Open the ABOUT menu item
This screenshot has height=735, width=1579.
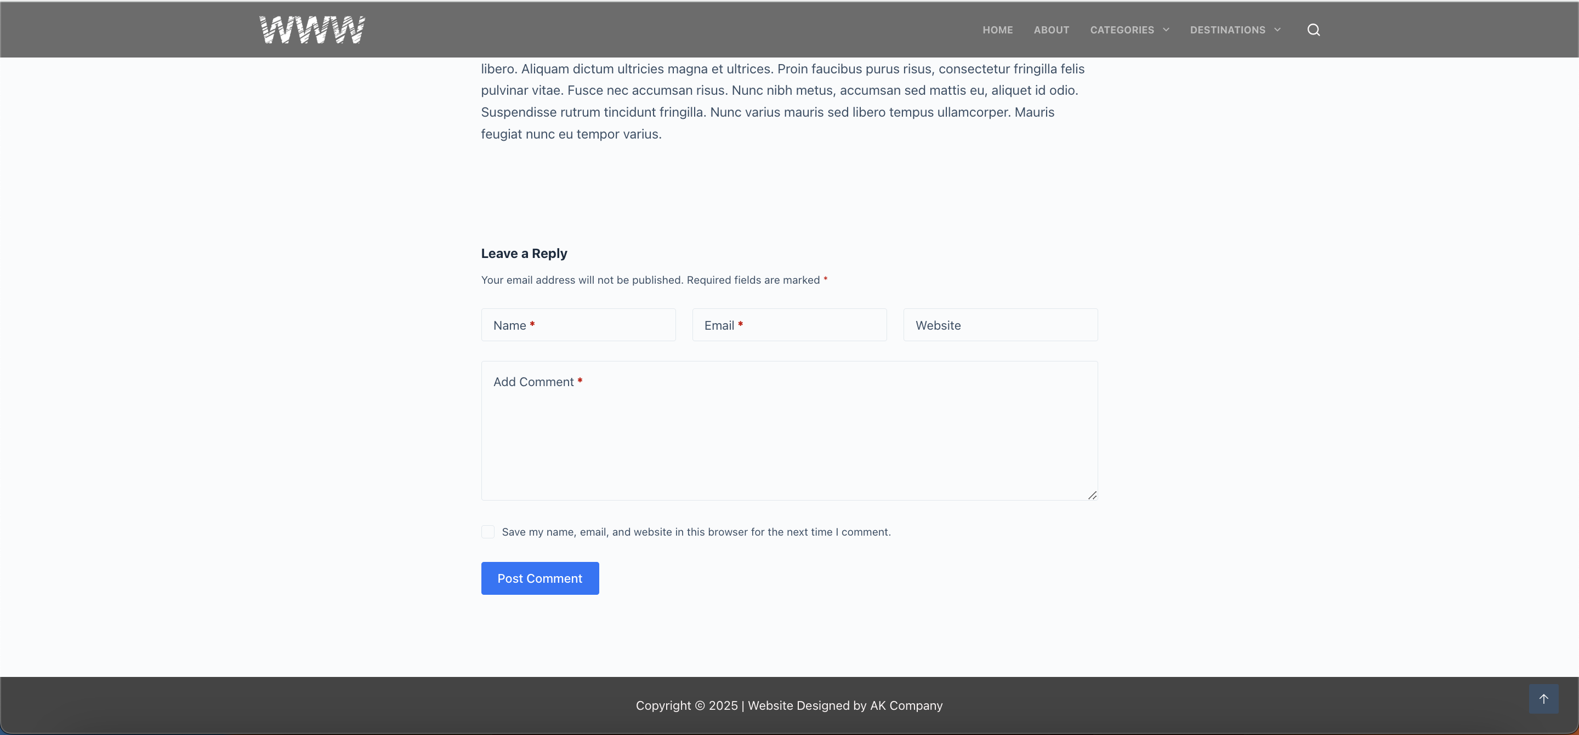(x=1051, y=30)
